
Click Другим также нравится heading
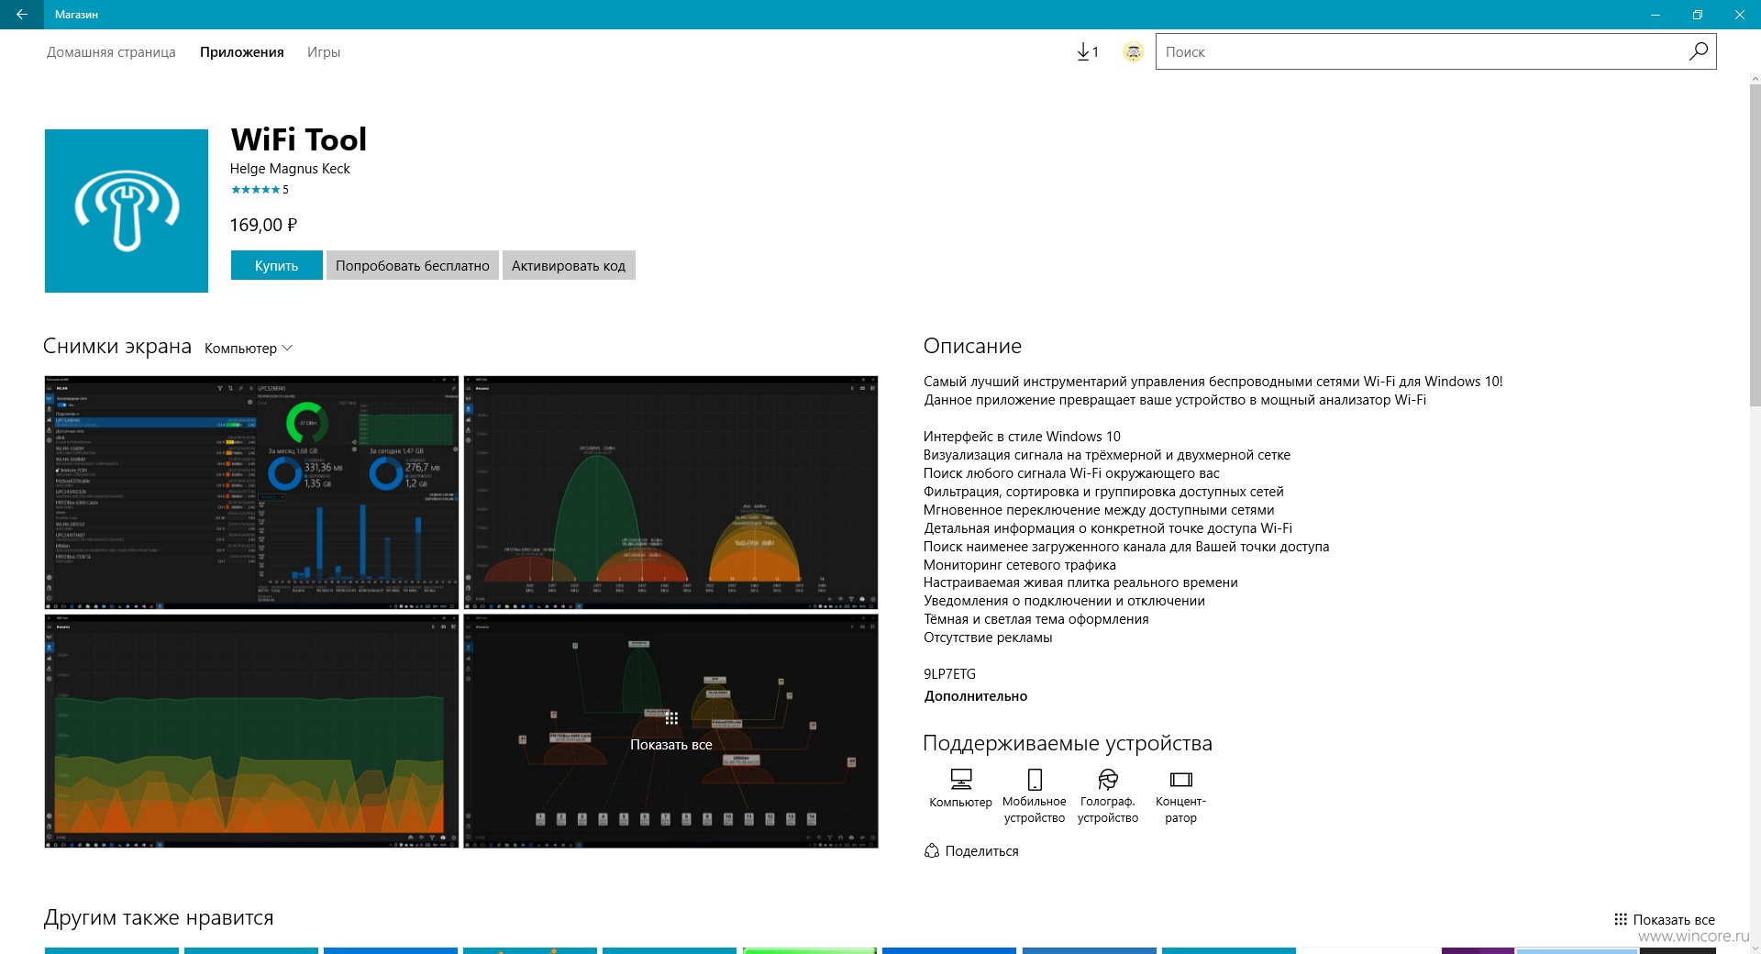[159, 917]
